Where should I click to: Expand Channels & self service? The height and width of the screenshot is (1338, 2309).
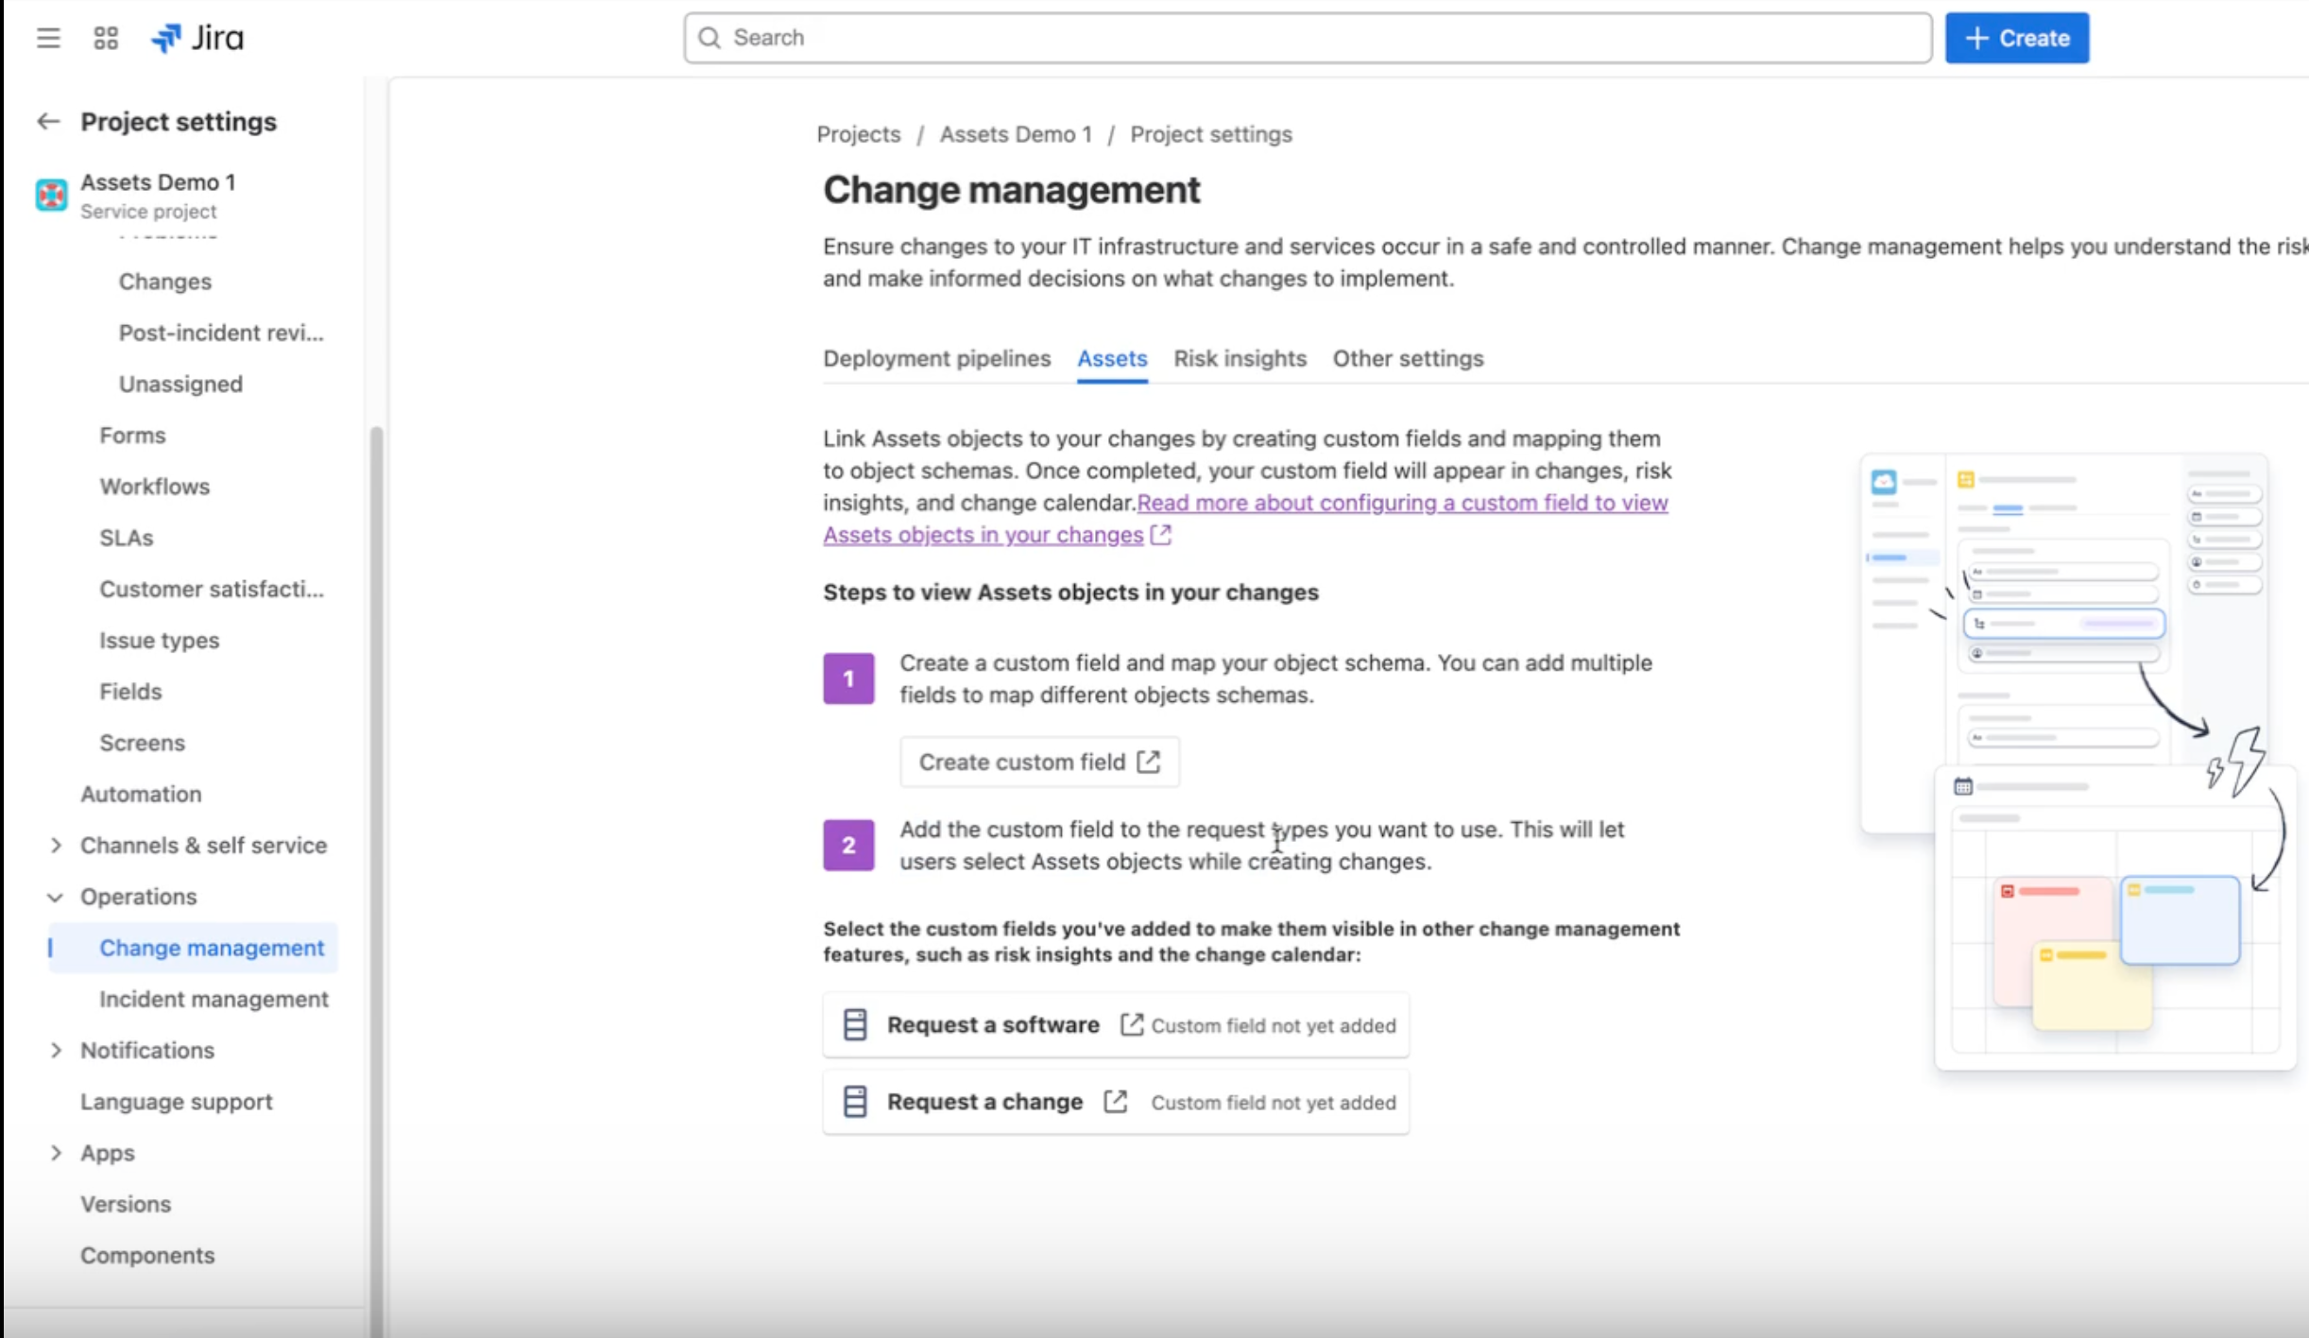(x=56, y=845)
